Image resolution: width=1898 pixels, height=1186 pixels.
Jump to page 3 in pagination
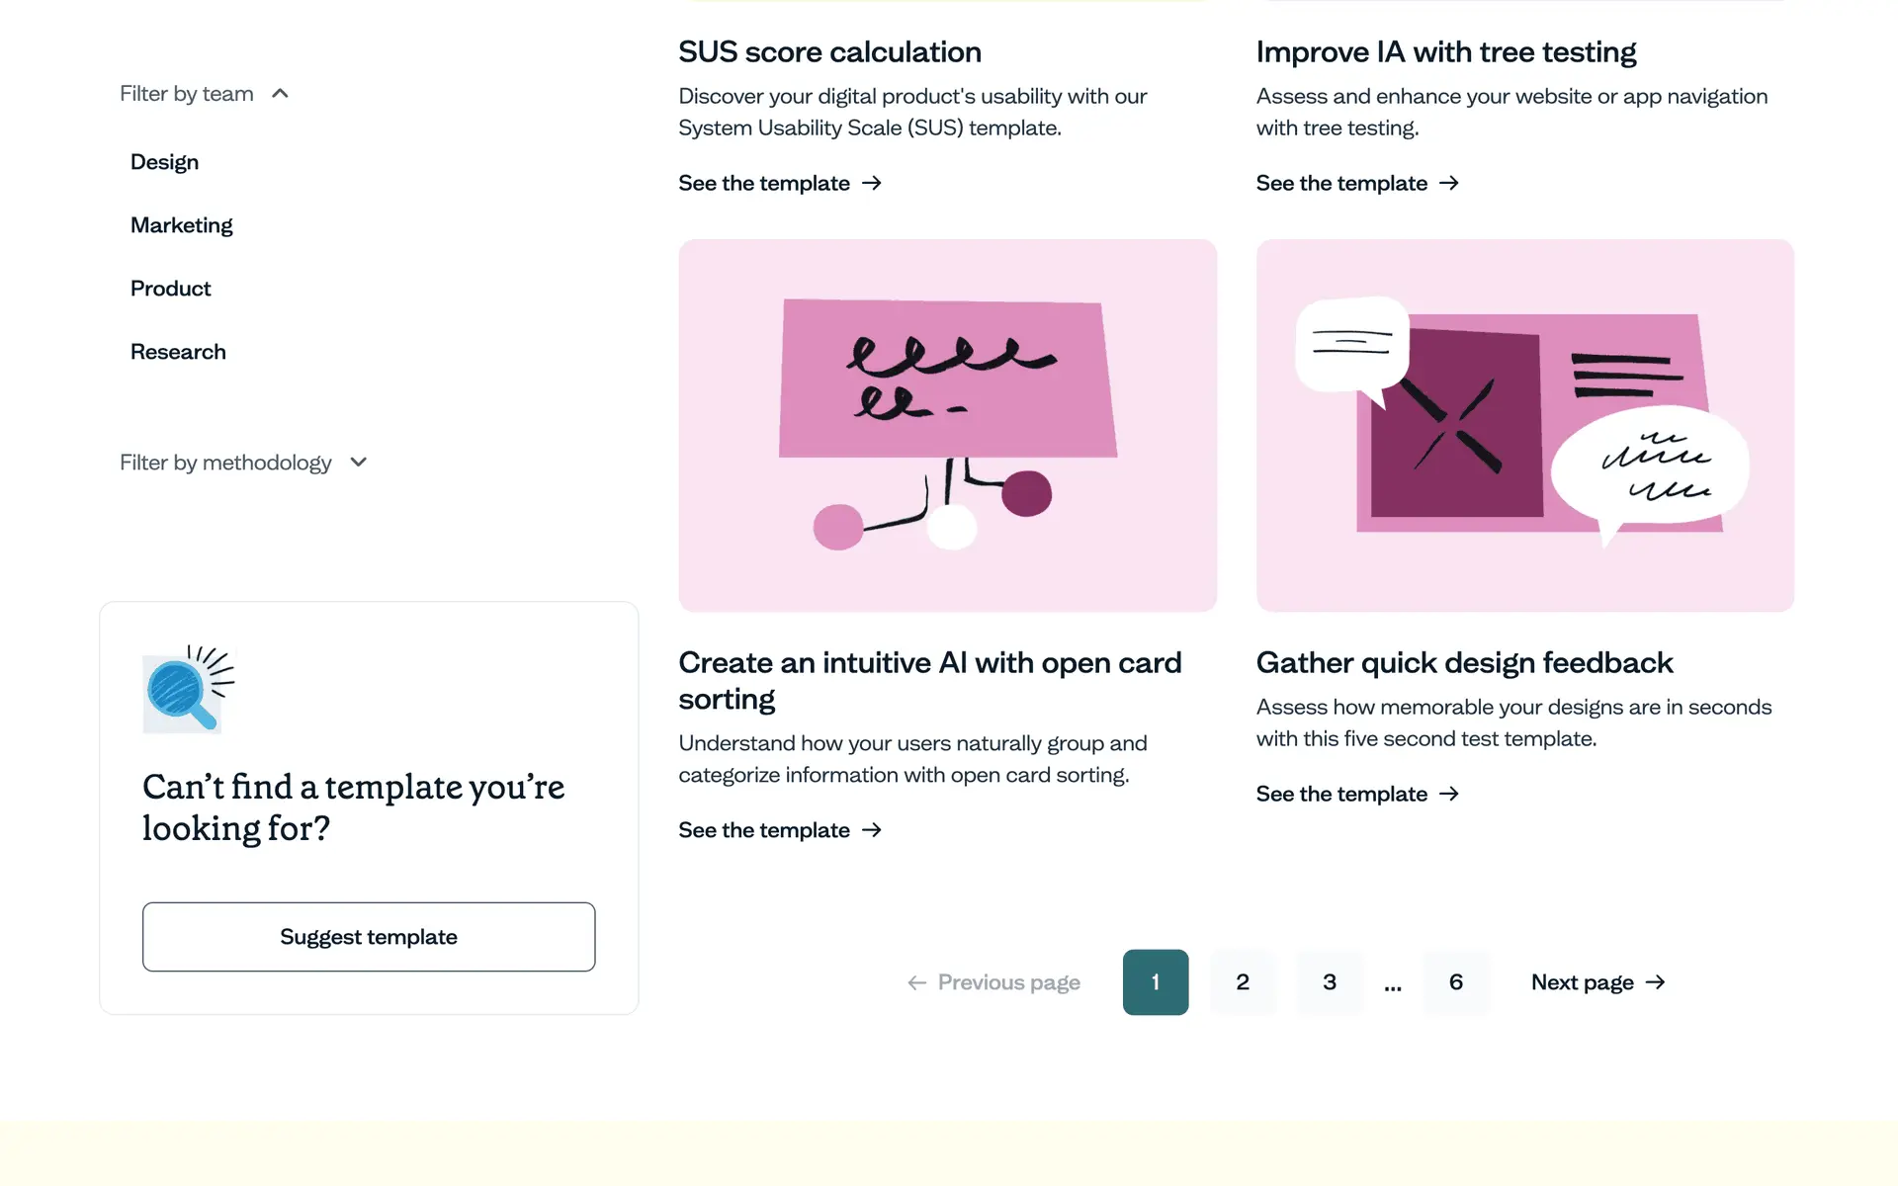1330,982
